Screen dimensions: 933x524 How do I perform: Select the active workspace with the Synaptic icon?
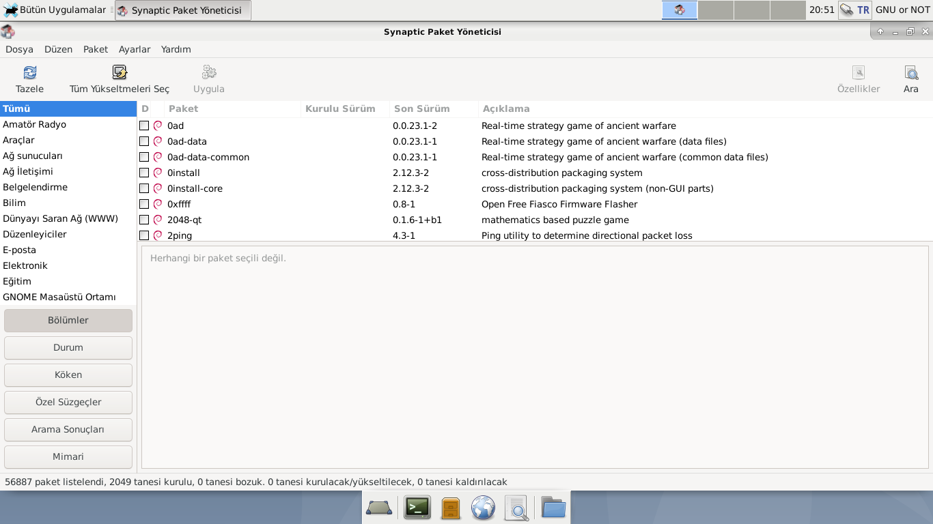click(680, 10)
